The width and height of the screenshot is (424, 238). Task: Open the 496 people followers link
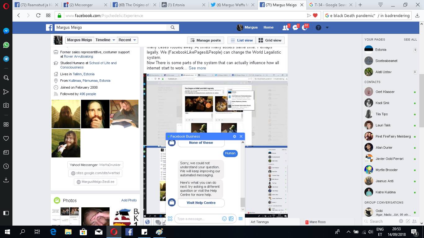(88, 94)
